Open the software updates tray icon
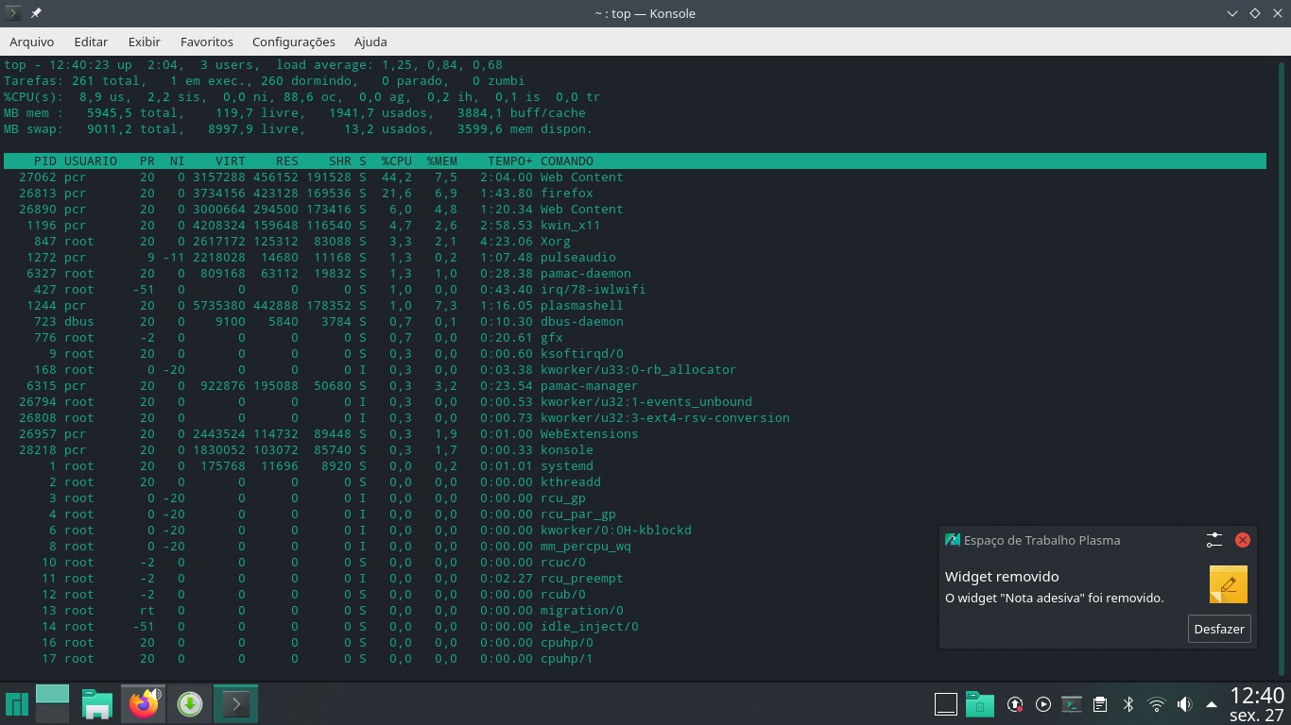 point(1015,704)
